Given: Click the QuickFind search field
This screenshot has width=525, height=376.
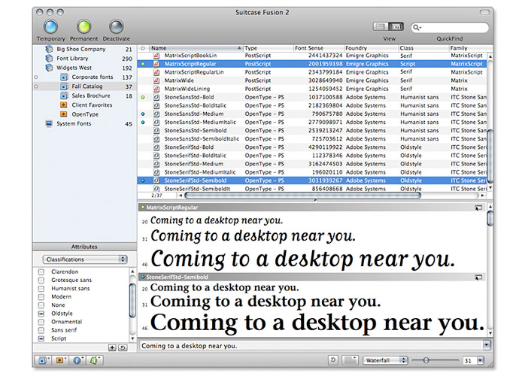Looking at the screenshot, I should tap(450, 28).
